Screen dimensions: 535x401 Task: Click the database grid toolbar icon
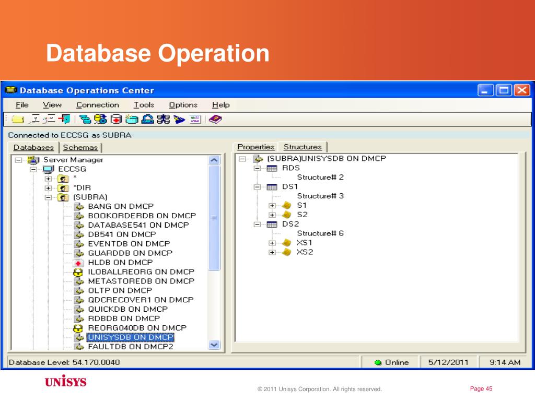(x=163, y=119)
